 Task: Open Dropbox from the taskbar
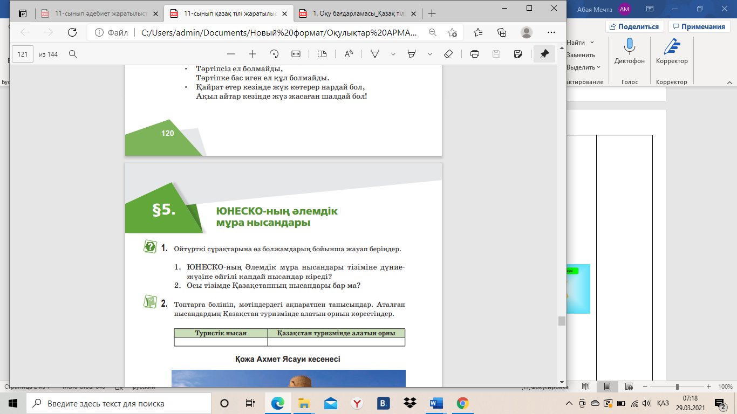[410, 403]
